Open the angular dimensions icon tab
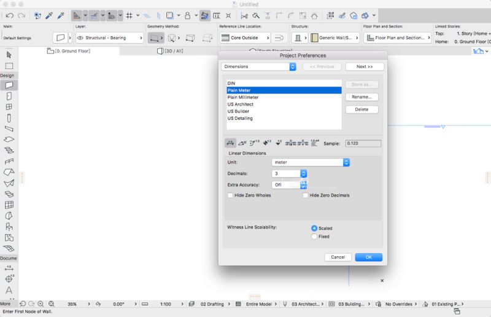Screen dimensions: 491x317 click(243, 143)
